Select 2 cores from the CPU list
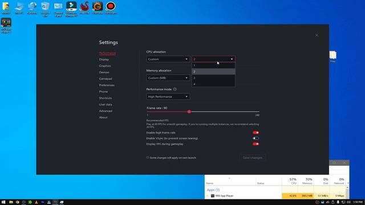Image resolution: width=365 pixels, height=205 pixels. tap(213, 72)
